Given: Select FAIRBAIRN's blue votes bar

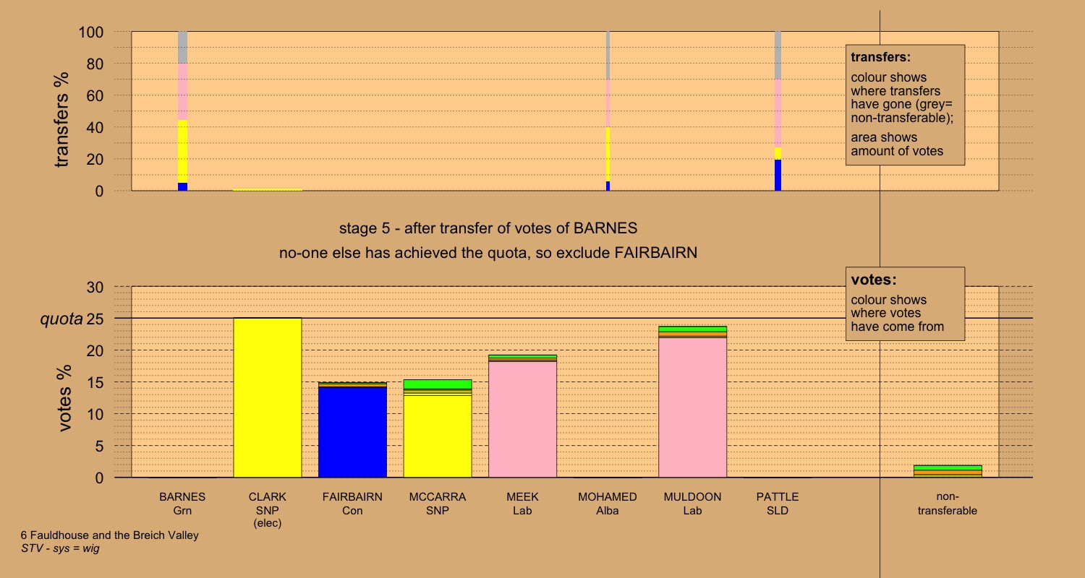Looking at the screenshot, I should (352, 432).
